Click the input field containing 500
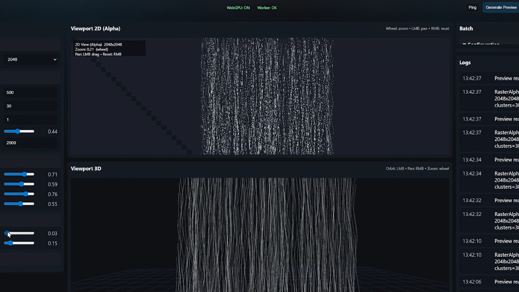Screen dimensions: 519x292 [30, 92]
